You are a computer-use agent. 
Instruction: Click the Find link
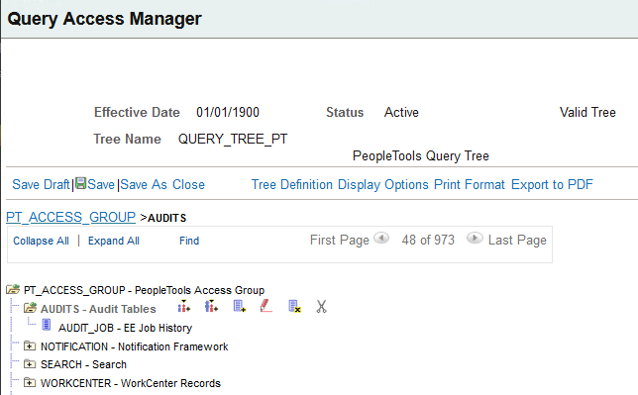click(189, 241)
